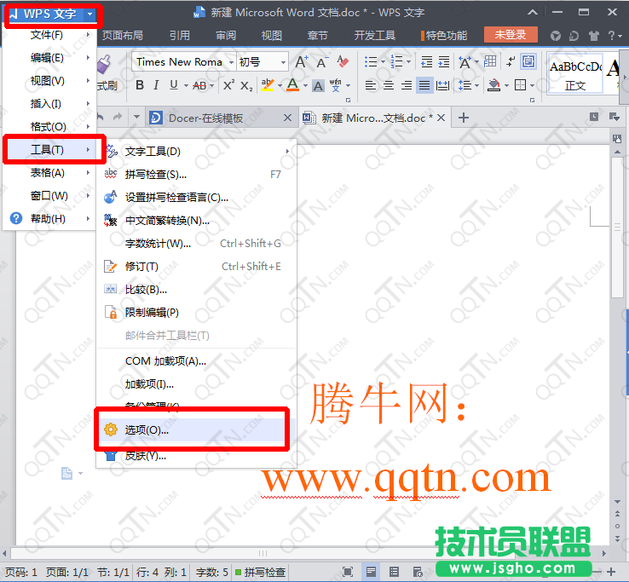Image resolution: width=629 pixels, height=582 pixels.
Task: Switch to the 审阅 ribbon tab
Action: pyautogui.click(x=226, y=36)
